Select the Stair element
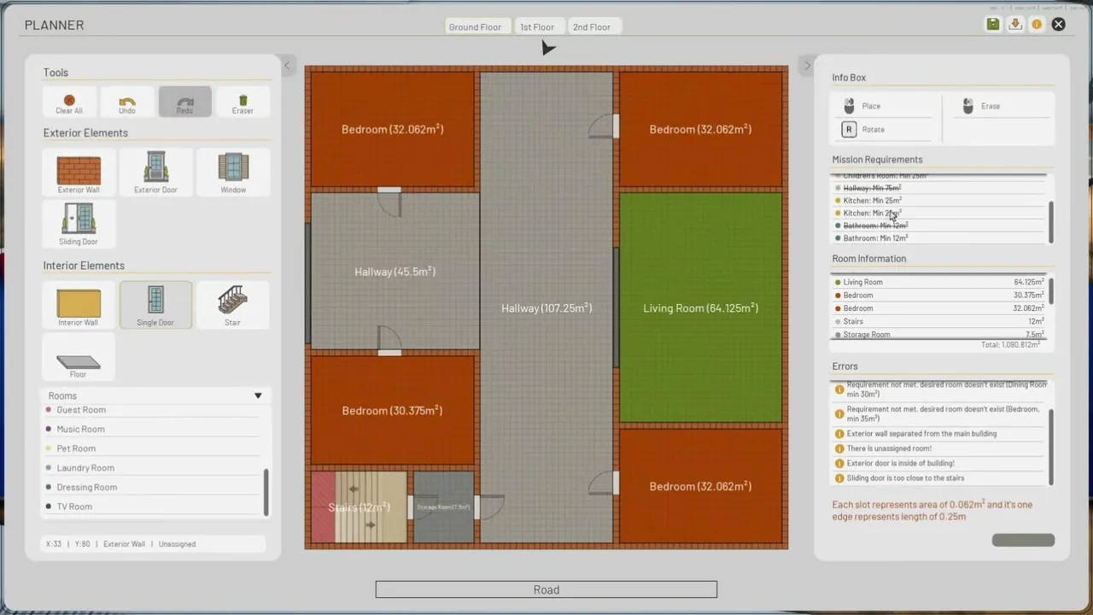 233,305
